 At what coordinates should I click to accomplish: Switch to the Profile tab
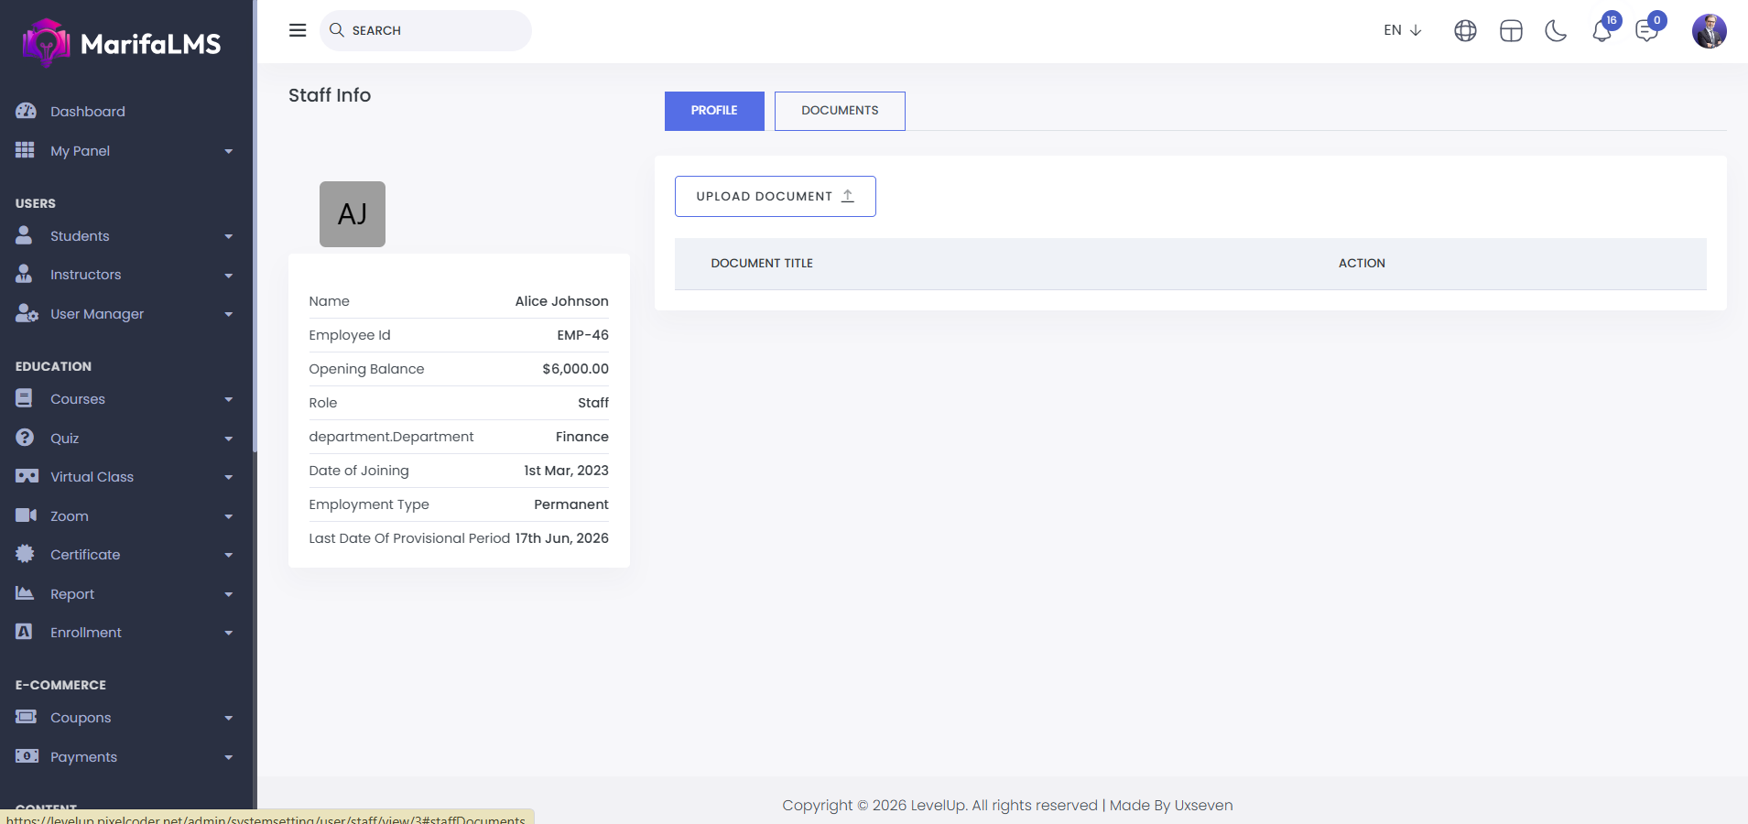(x=714, y=111)
